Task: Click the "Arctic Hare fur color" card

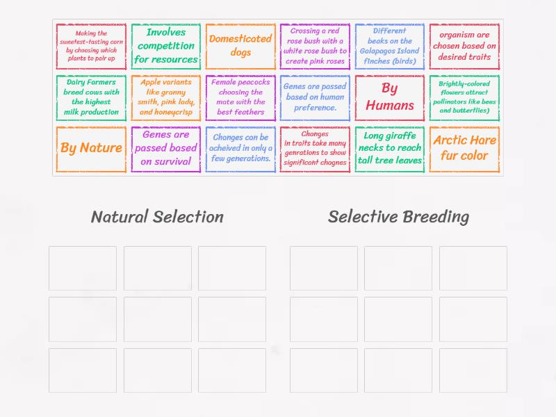Action: (x=464, y=148)
